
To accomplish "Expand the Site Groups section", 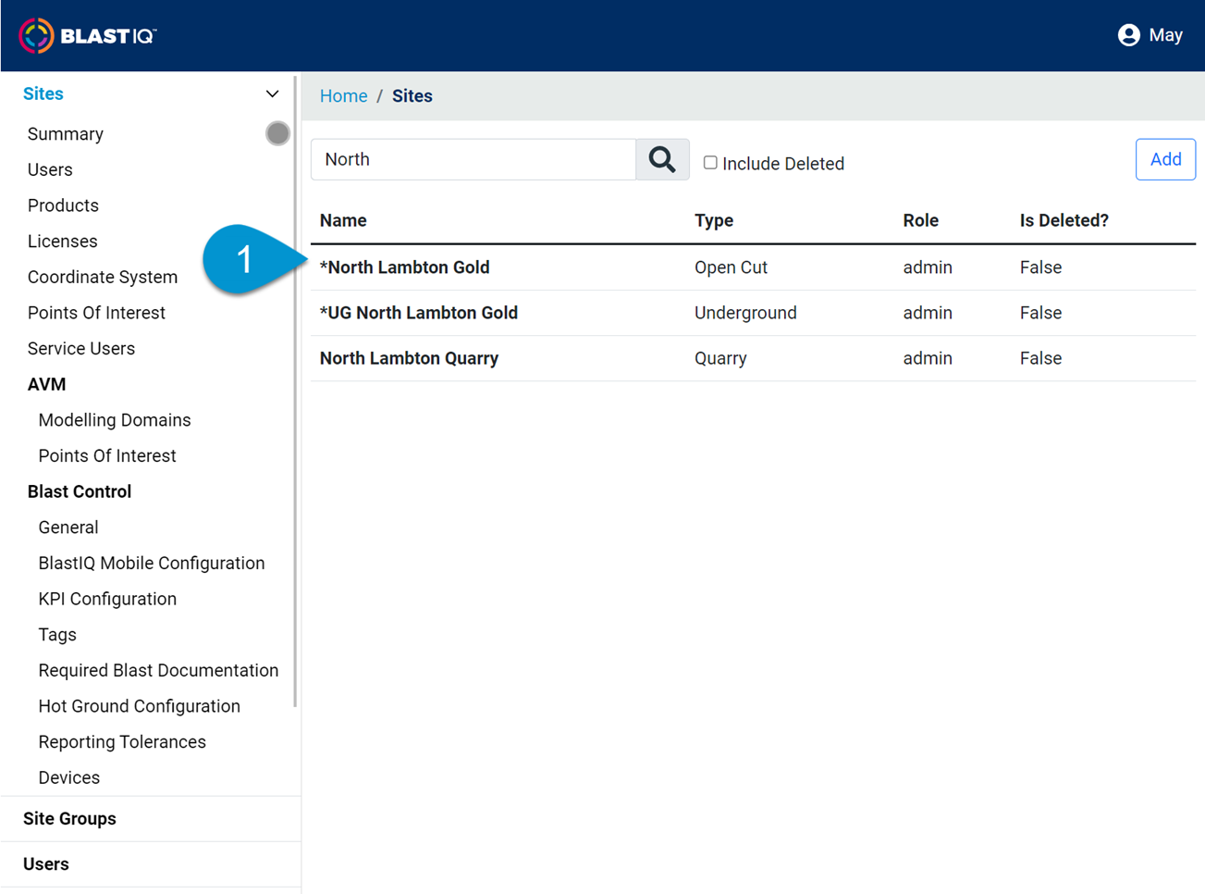I will [x=151, y=819].
